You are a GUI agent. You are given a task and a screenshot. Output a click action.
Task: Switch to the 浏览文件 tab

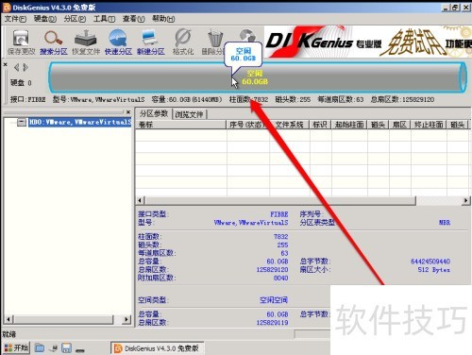pyautogui.click(x=190, y=114)
